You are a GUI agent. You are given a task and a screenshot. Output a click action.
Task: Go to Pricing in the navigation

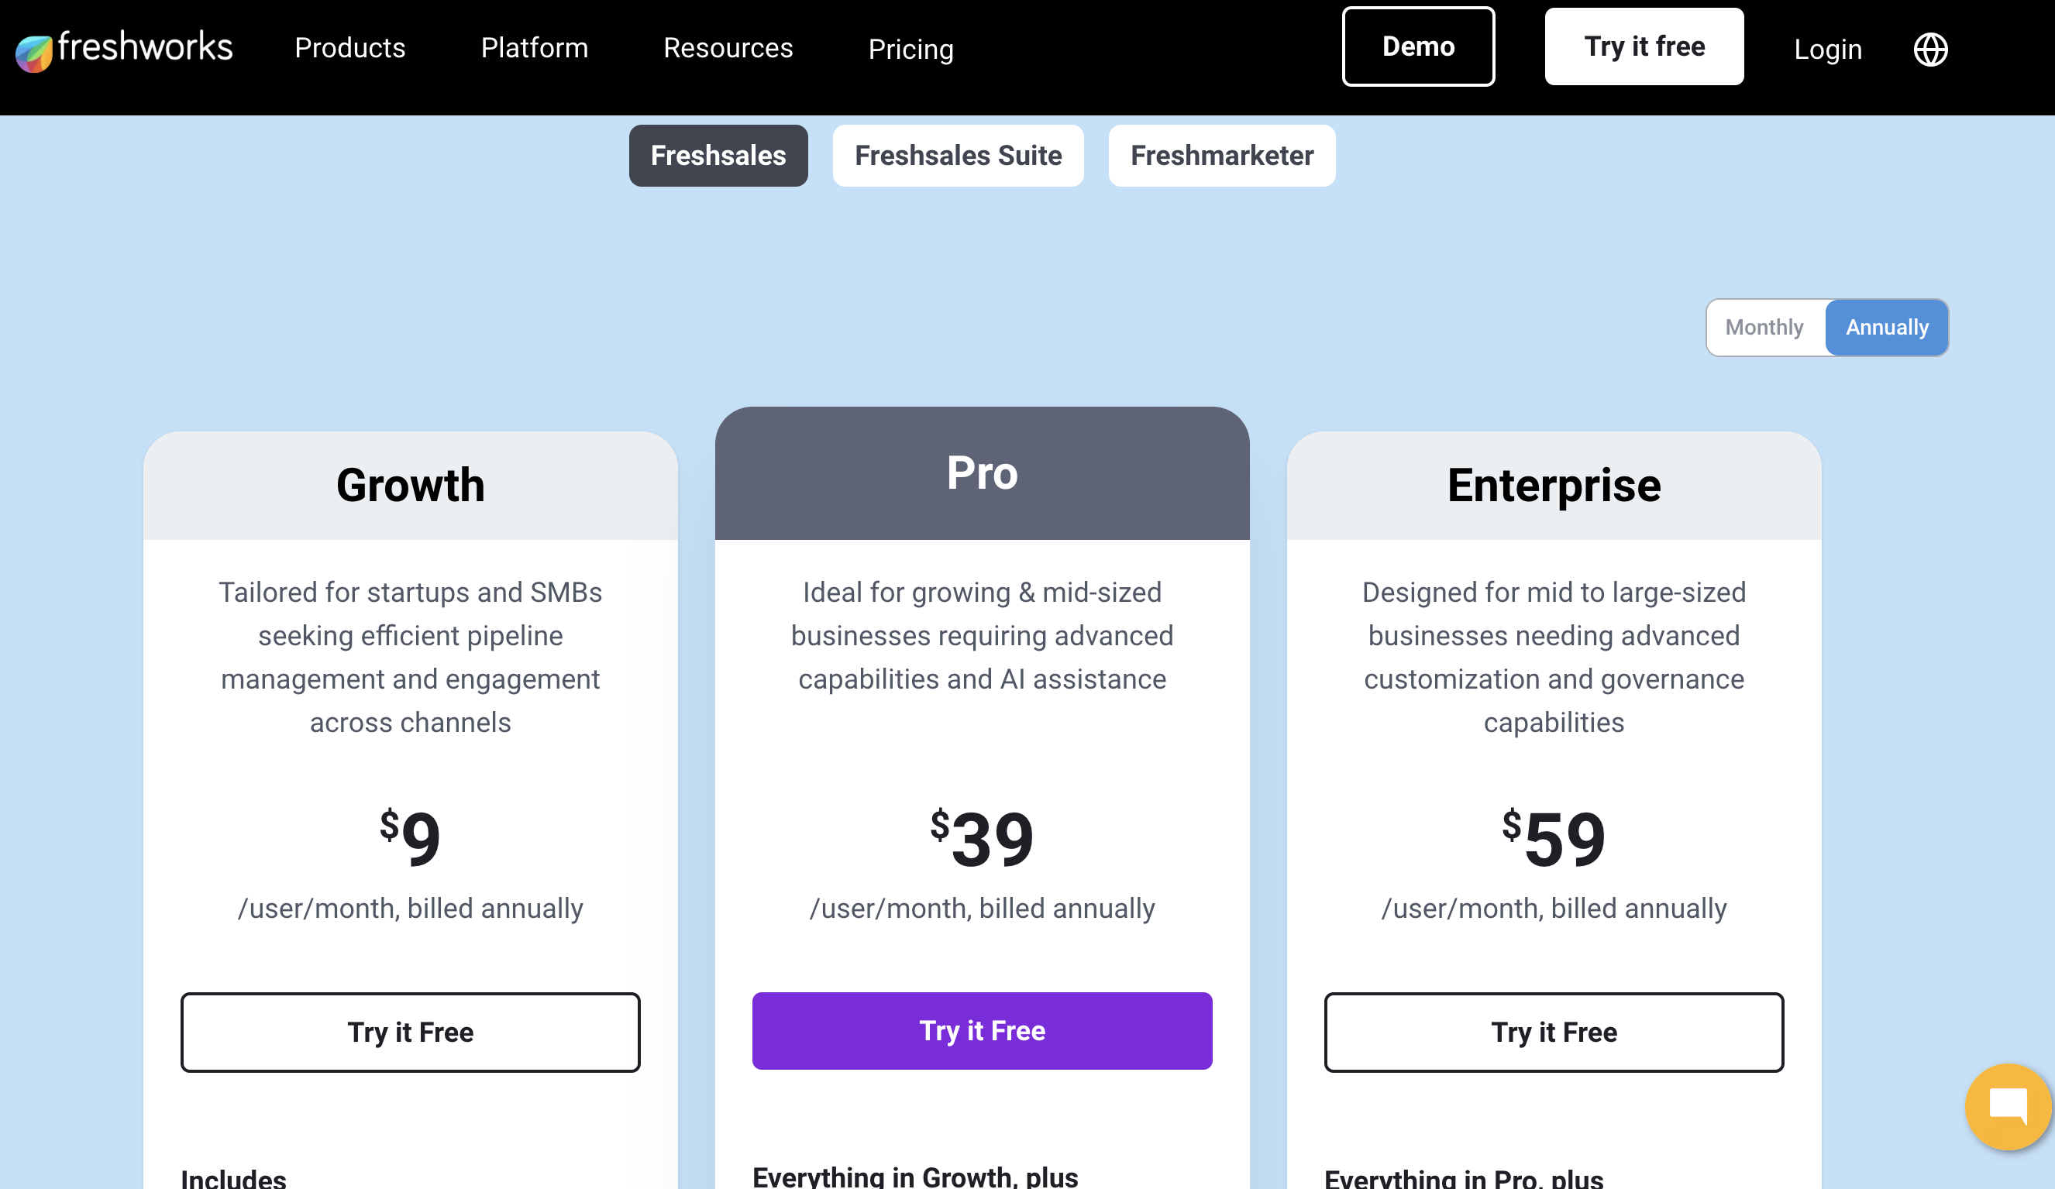tap(911, 49)
